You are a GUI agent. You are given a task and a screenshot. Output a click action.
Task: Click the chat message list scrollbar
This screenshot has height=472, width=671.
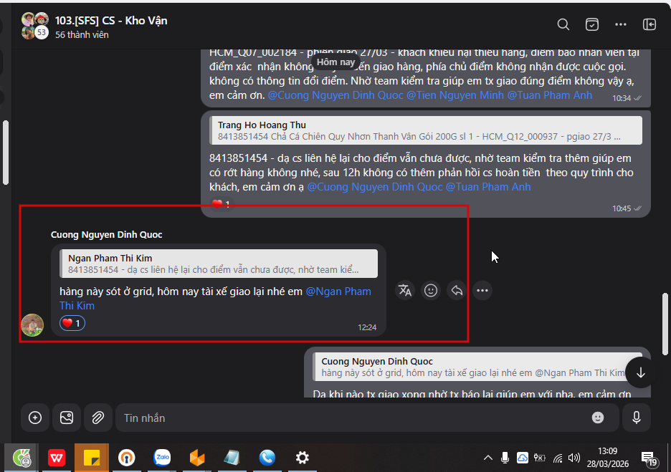[x=665, y=324]
